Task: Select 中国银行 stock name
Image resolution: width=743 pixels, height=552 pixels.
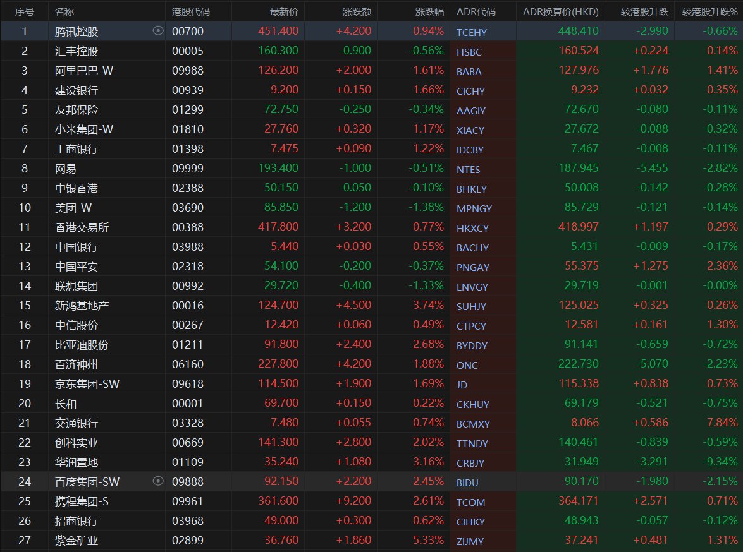Action: (77, 247)
